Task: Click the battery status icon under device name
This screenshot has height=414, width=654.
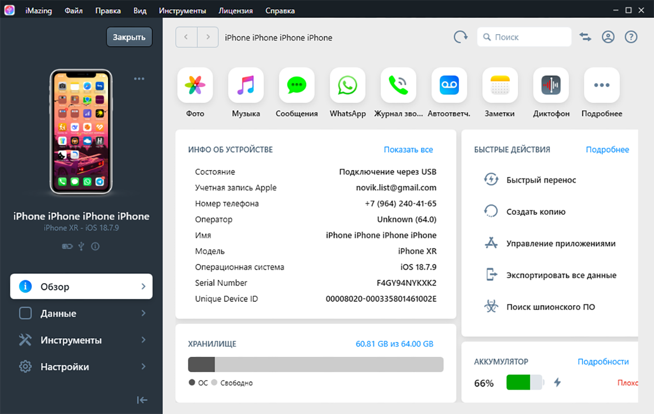Action: coord(67,246)
